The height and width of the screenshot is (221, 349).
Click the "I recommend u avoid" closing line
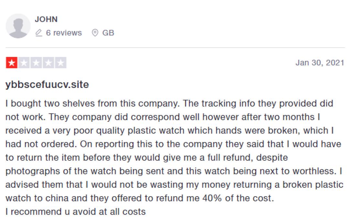coord(76,212)
